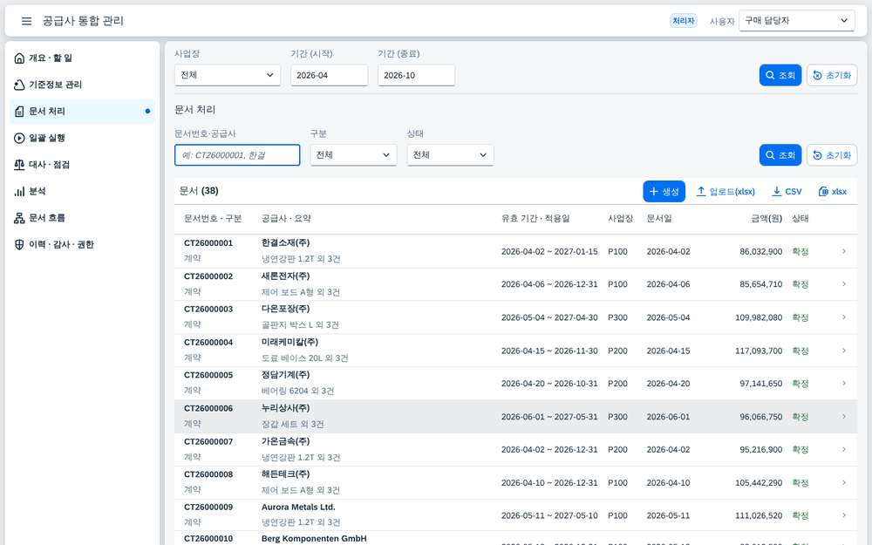Click the 문서 흐름 menu label
This screenshot has height=545, width=872.
(47, 218)
